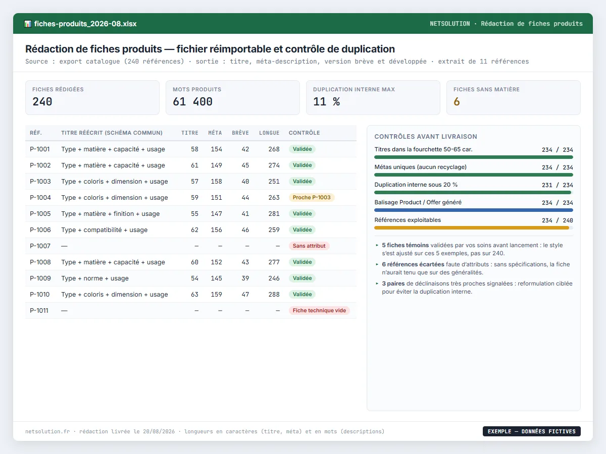Click the blue Balisage Product / Offer bar
The width and height of the screenshot is (606, 454).
(x=474, y=210)
